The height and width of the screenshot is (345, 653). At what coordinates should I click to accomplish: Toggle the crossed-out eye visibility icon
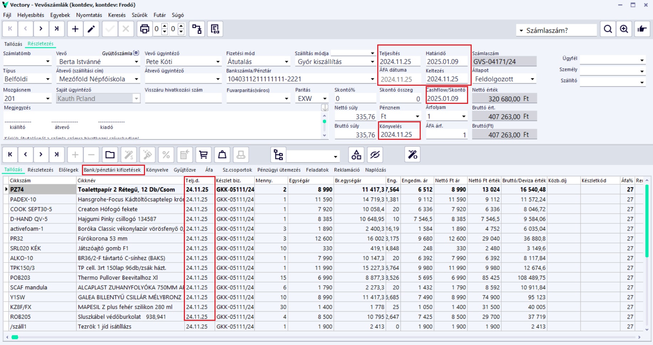pyautogui.click(x=375, y=155)
